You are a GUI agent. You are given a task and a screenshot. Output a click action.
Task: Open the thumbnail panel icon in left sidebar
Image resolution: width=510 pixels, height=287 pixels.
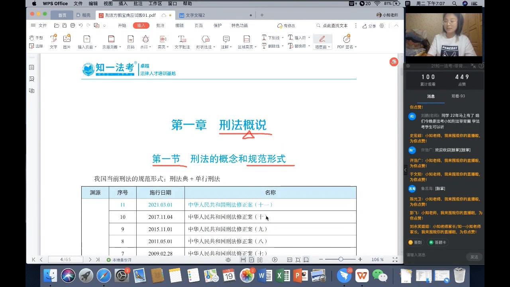click(31, 79)
